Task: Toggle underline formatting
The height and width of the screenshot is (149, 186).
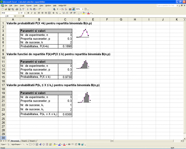Action: tap(35, 13)
